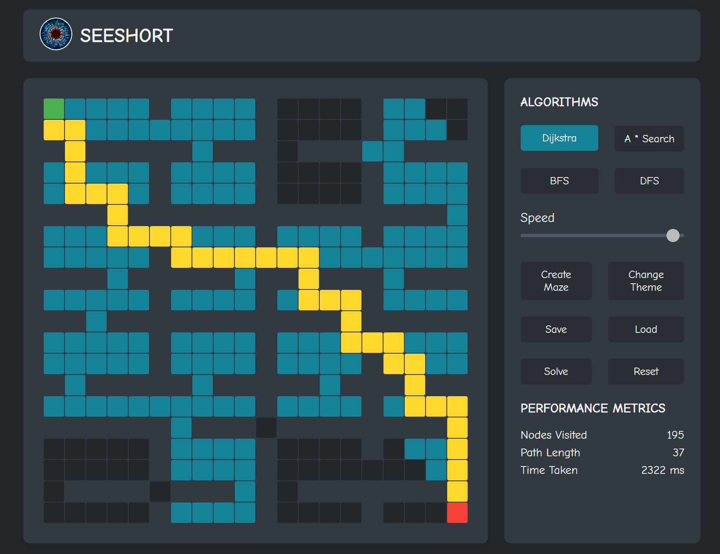720x554 pixels.
Task: Click the Time Taken value
Action: point(662,470)
